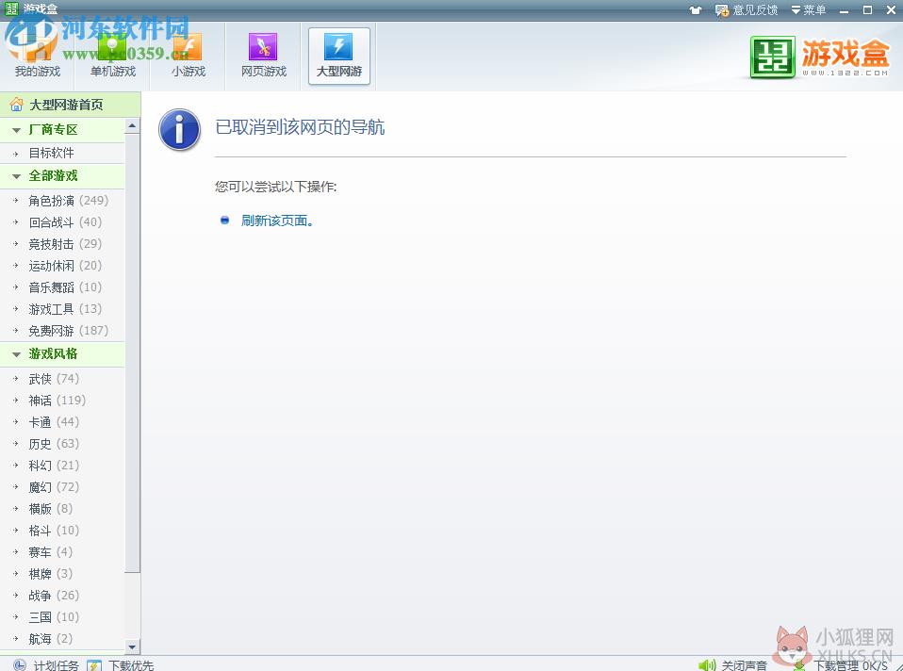Click the 游戏盒 logo at top right
This screenshot has height=671, width=903.
pyautogui.click(x=820, y=57)
